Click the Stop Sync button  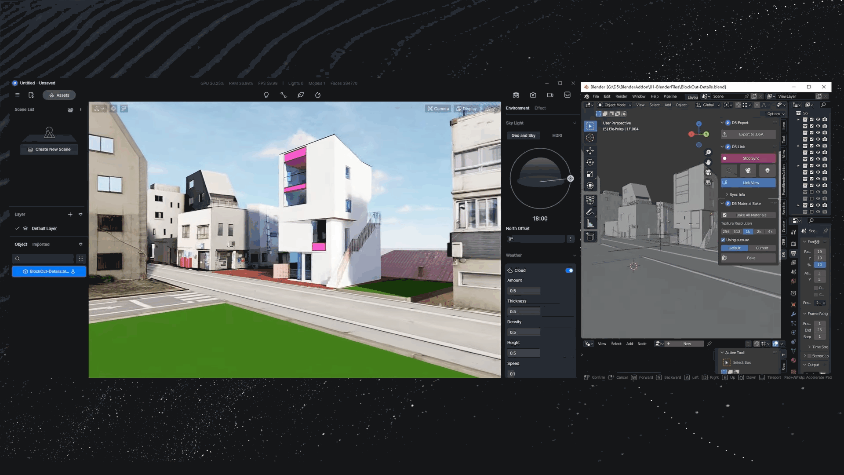pos(748,158)
